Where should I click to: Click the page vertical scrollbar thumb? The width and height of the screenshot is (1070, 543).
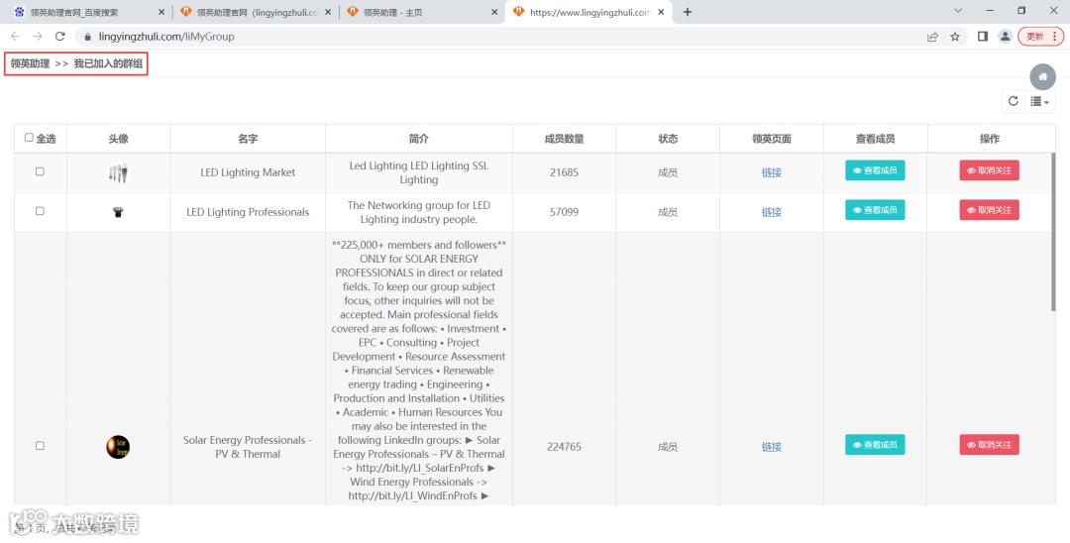pyautogui.click(x=1053, y=232)
